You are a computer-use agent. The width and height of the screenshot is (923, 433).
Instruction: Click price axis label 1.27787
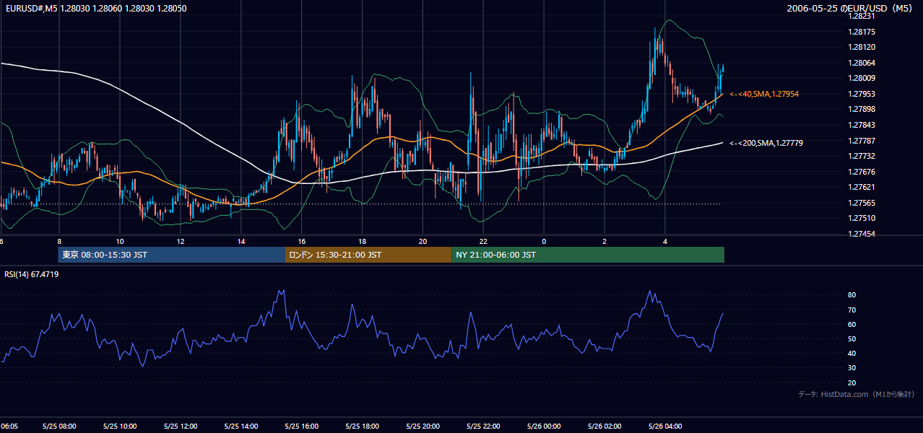[x=862, y=141]
